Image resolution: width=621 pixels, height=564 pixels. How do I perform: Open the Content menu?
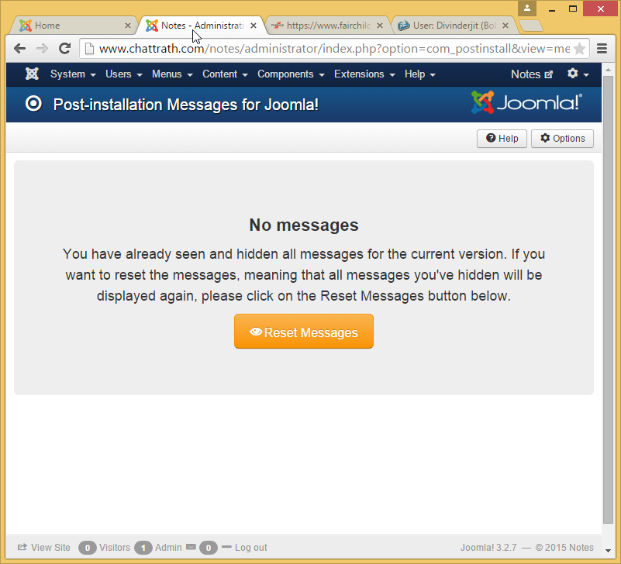(x=225, y=74)
